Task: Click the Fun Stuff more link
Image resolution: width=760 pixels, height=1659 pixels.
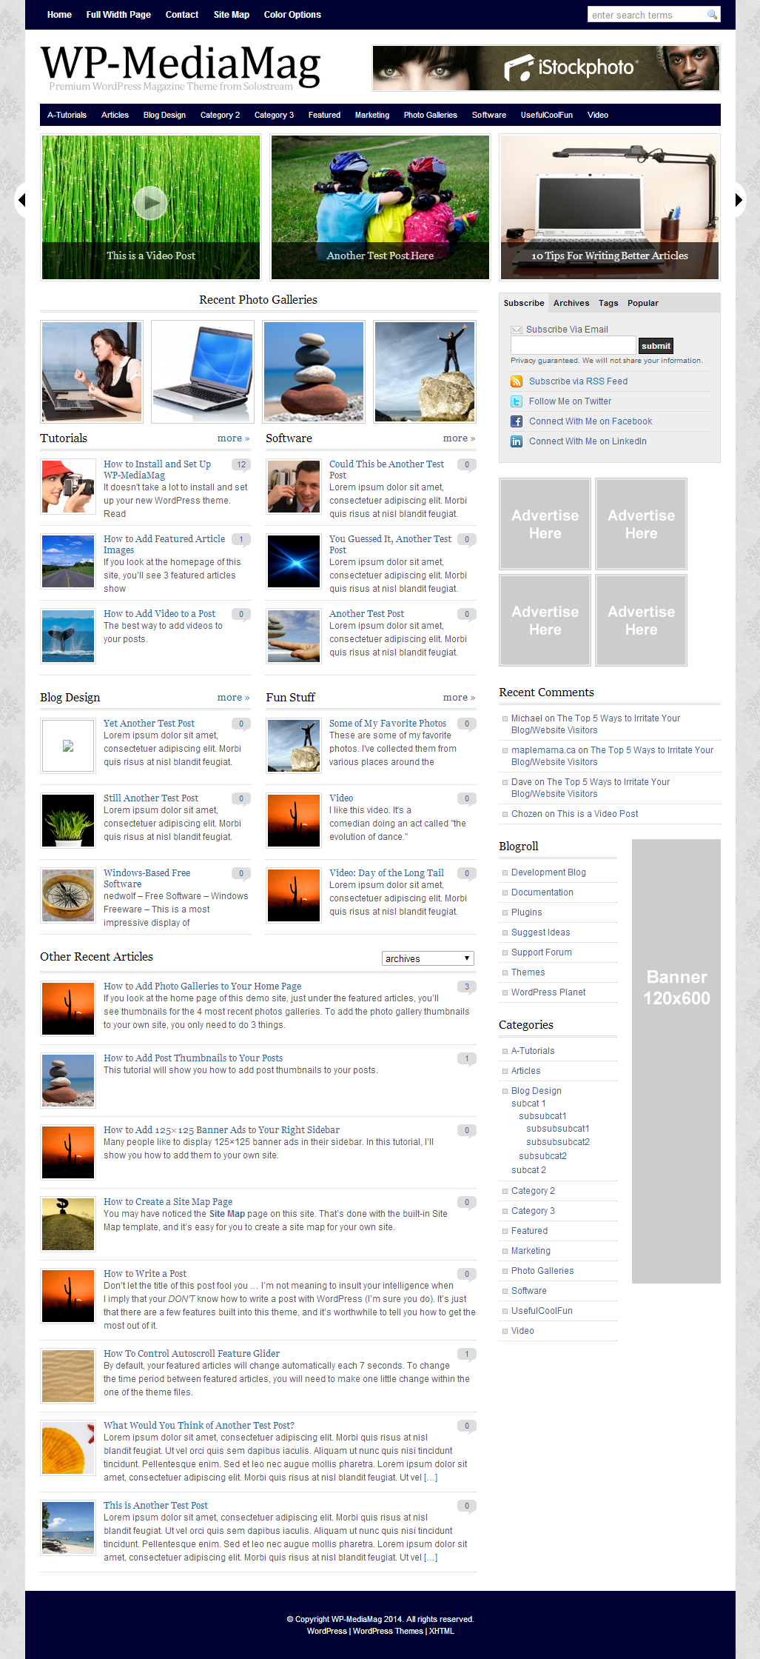Action: pos(459,698)
